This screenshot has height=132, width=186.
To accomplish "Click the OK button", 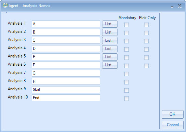I will [x=173, y=114].
